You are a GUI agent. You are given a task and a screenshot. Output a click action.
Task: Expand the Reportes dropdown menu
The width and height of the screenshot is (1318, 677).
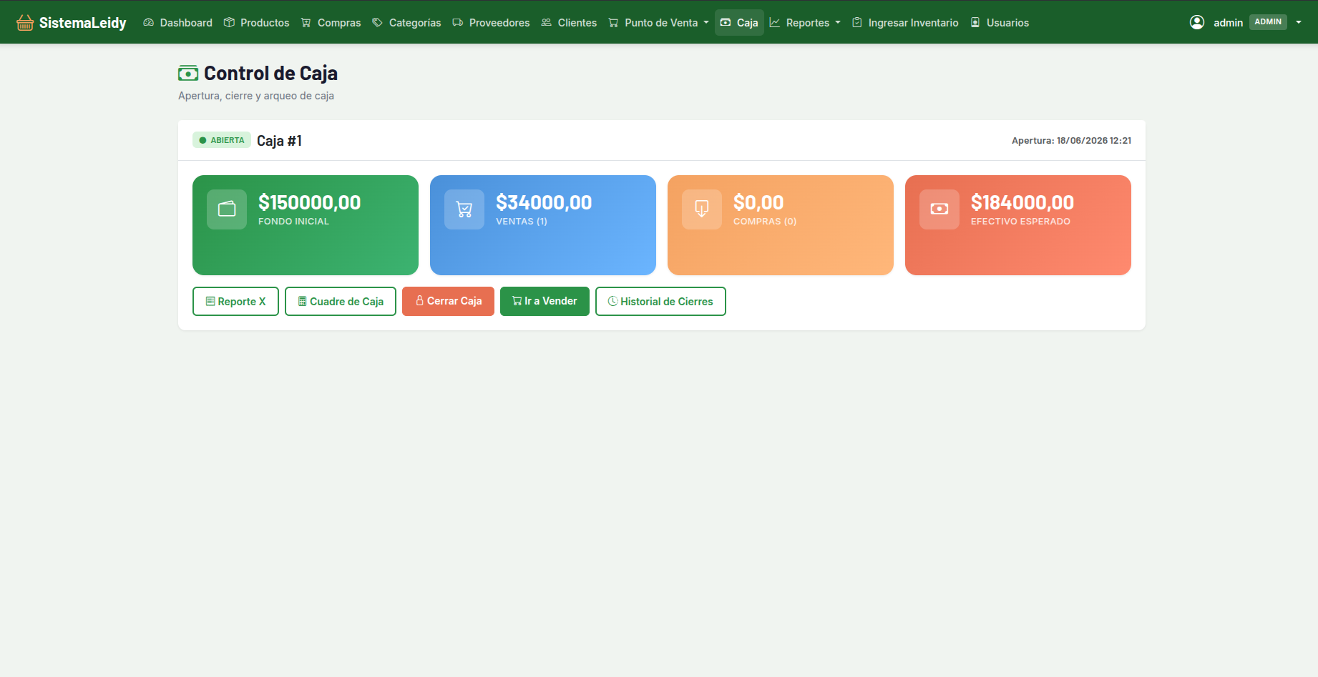tap(805, 23)
